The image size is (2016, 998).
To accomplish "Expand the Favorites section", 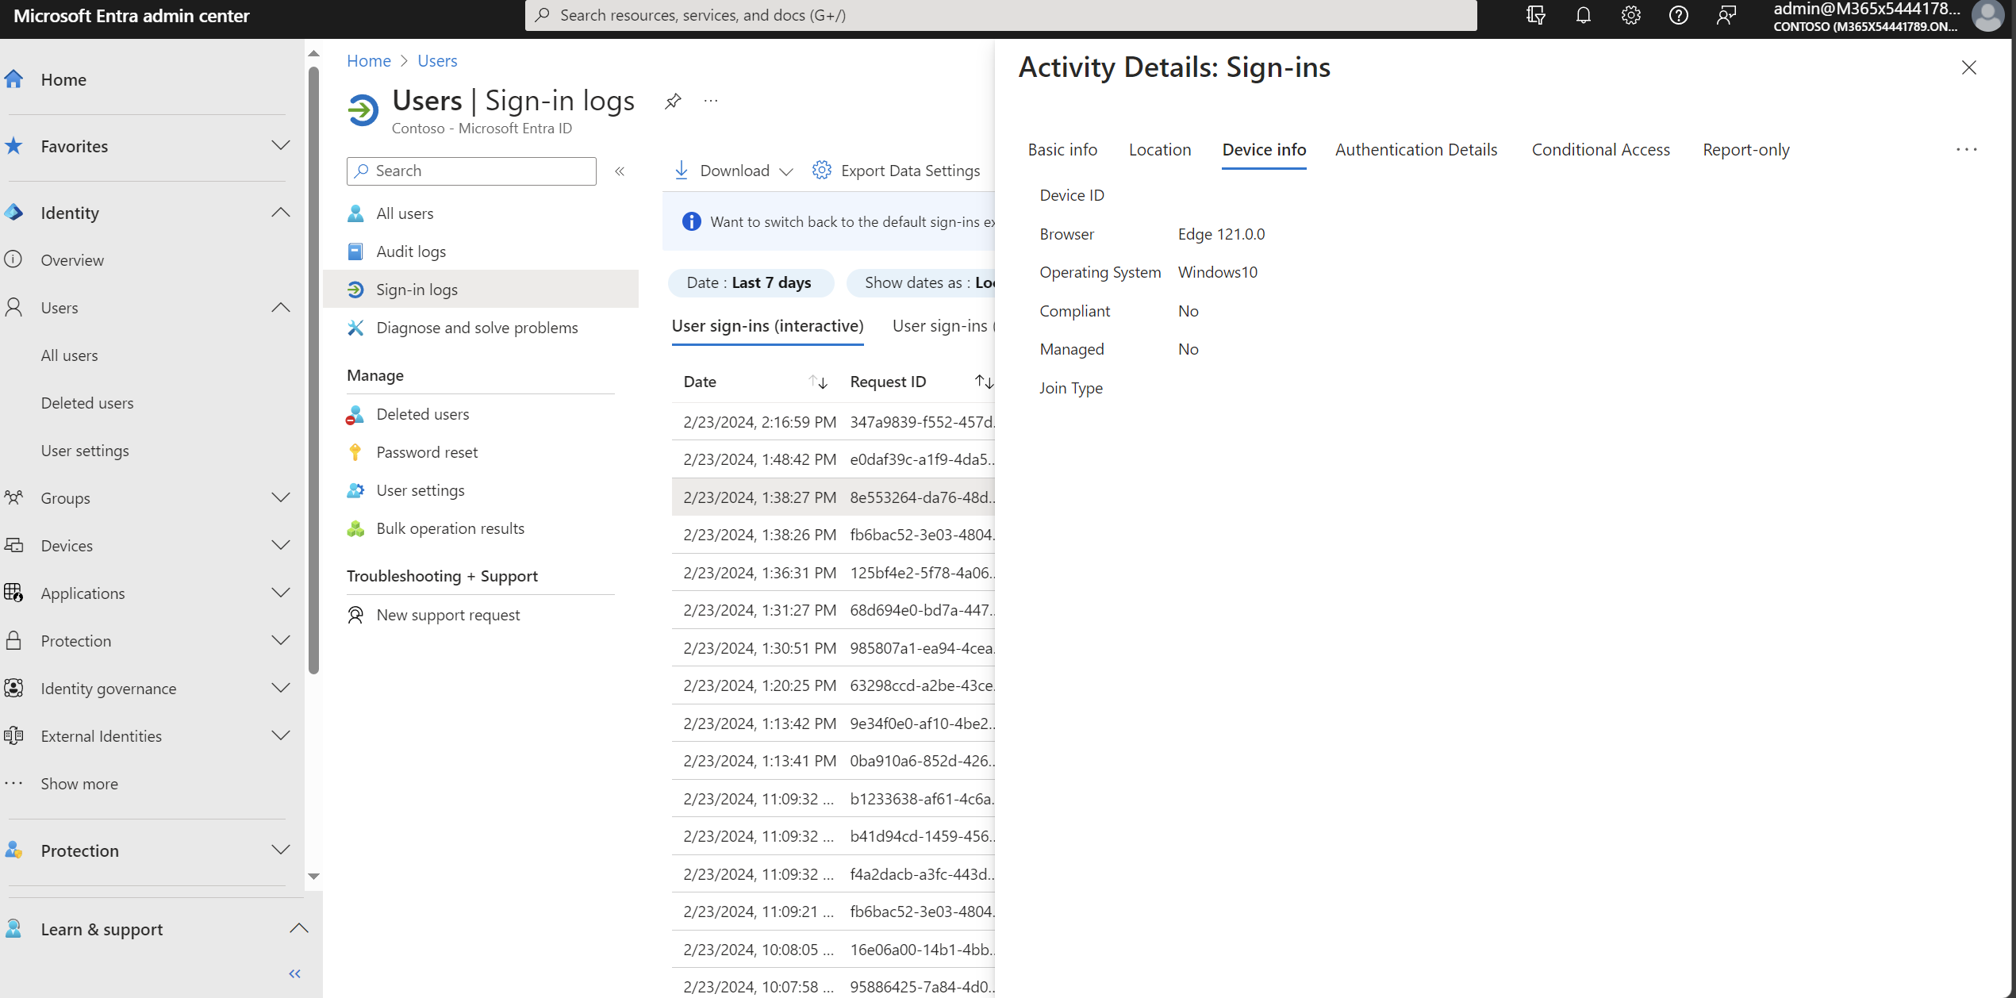I will pos(281,146).
